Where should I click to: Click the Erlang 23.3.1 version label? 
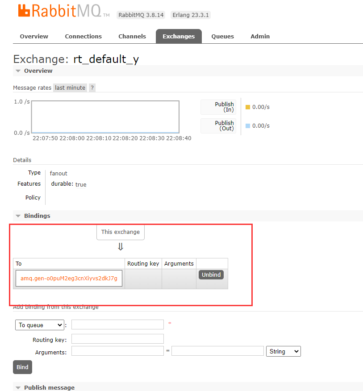click(191, 15)
